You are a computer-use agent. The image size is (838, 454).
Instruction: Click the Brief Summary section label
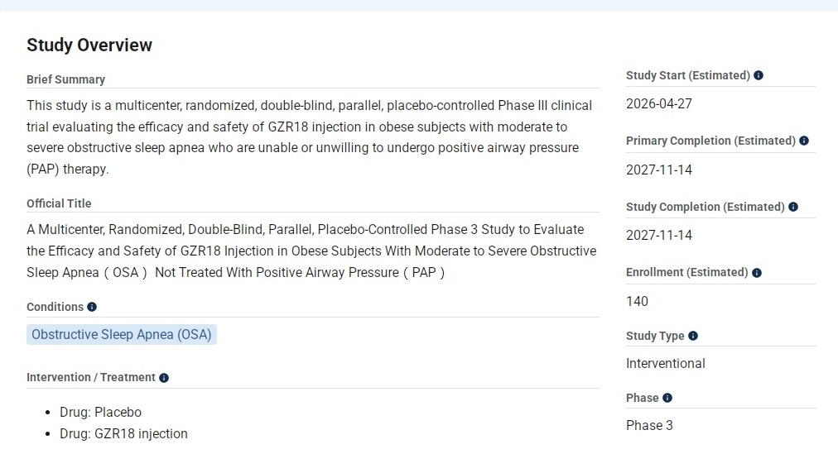click(x=65, y=79)
